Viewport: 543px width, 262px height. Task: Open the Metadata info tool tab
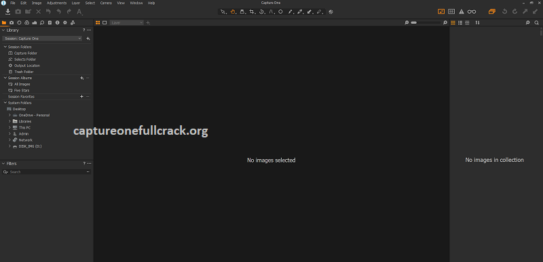[58, 23]
